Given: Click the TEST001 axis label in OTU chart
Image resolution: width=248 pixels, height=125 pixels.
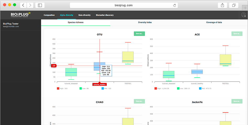Looking at the screenshot, I should (128, 84).
